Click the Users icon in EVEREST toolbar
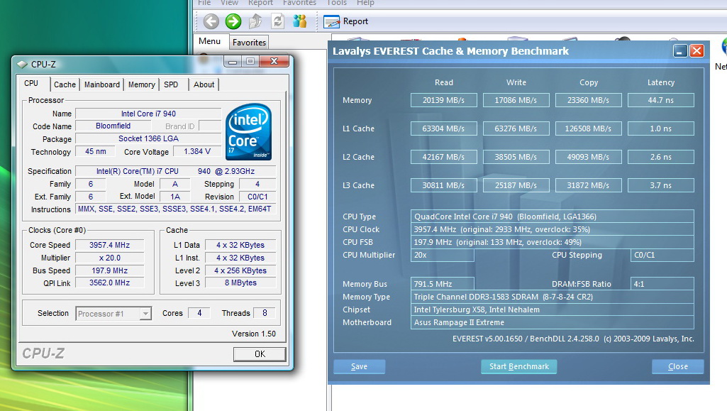Image resolution: width=727 pixels, height=411 pixels. [x=299, y=21]
